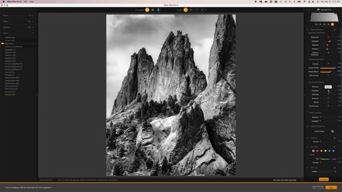Click the Soft Contrast slider
Image resolution: width=342 pixels, height=192 pixels.
tap(328, 76)
